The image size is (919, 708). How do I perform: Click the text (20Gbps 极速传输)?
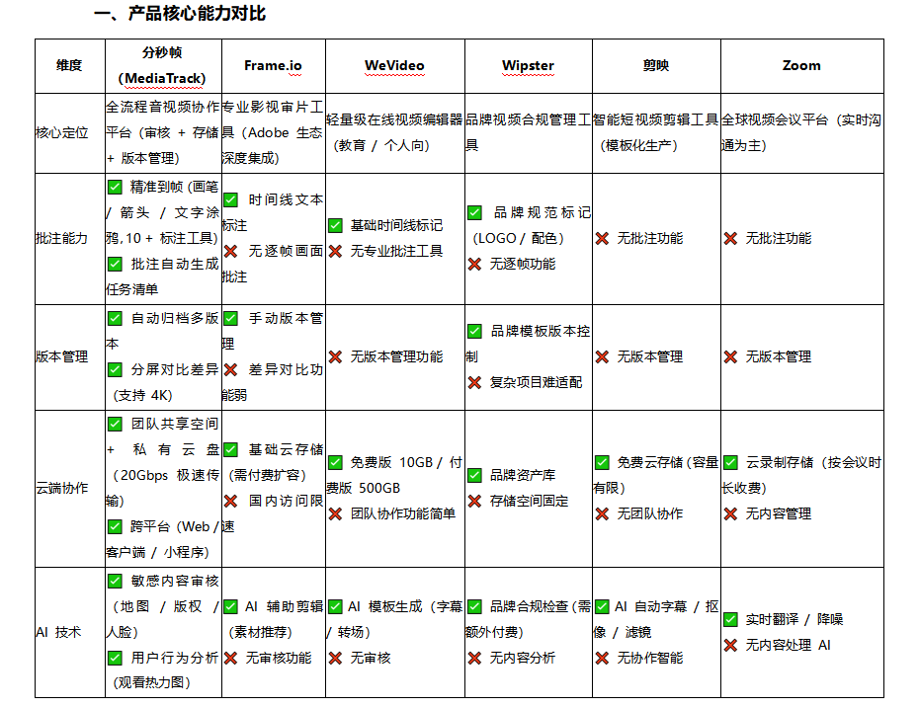coord(162,488)
